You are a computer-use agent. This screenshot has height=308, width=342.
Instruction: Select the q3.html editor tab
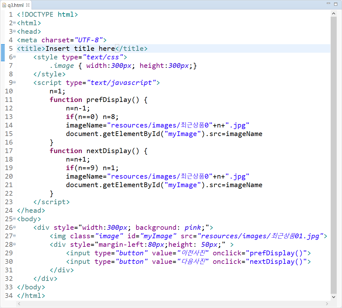pos(16,5)
